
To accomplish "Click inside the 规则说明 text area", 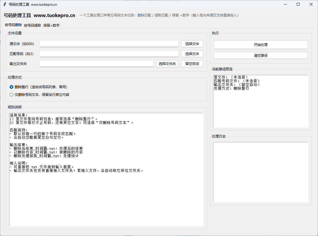I will click(x=106, y=169).
